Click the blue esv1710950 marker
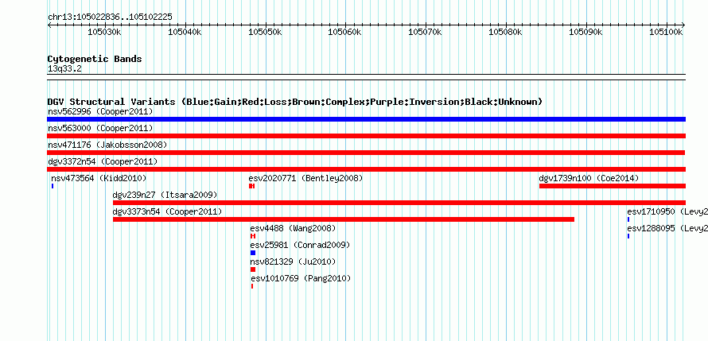The height and width of the screenshot is (341, 708). 628,219
